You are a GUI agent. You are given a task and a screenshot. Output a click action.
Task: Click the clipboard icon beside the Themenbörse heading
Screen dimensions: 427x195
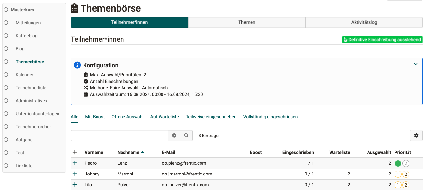click(x=74, y=8)
